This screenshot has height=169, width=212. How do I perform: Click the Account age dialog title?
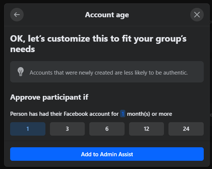point(107,15)
